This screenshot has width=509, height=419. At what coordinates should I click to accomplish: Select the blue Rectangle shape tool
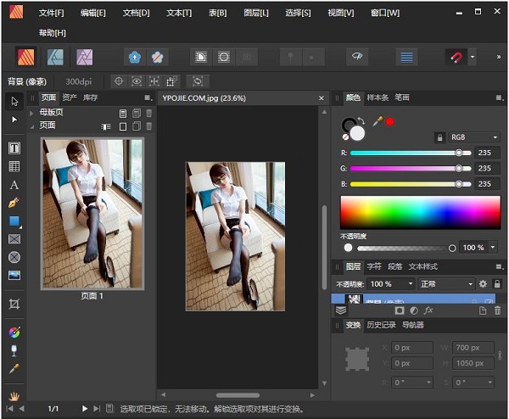[14, 221]
